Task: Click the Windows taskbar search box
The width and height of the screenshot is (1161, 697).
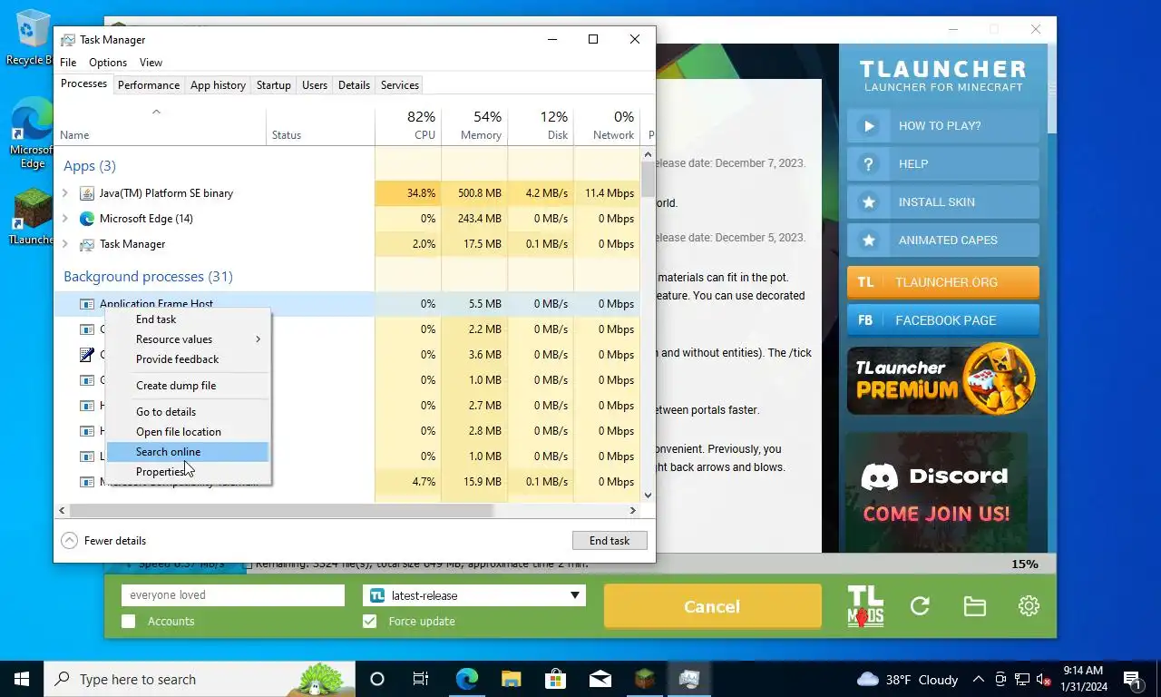Action: point(200,679)
